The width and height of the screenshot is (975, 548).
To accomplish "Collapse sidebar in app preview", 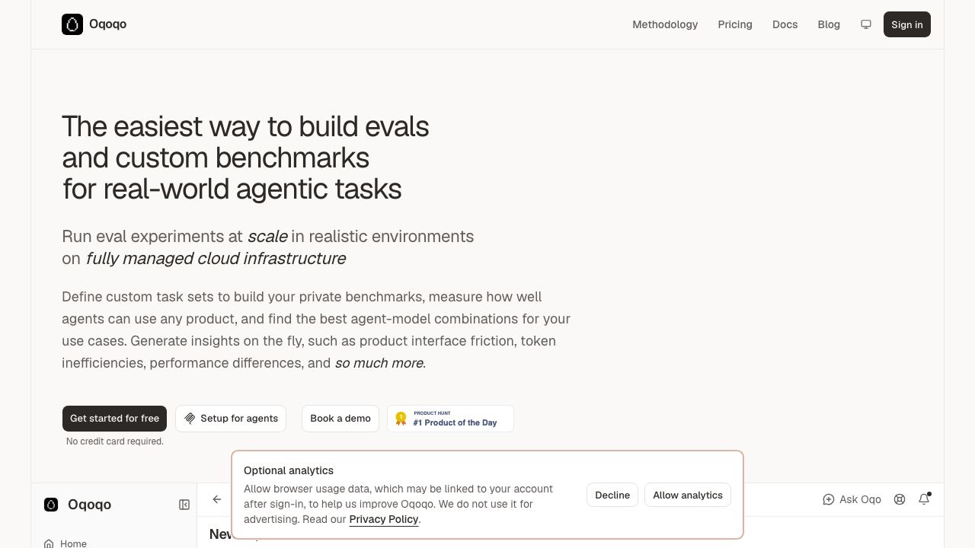I will click(x=184, y=505).
